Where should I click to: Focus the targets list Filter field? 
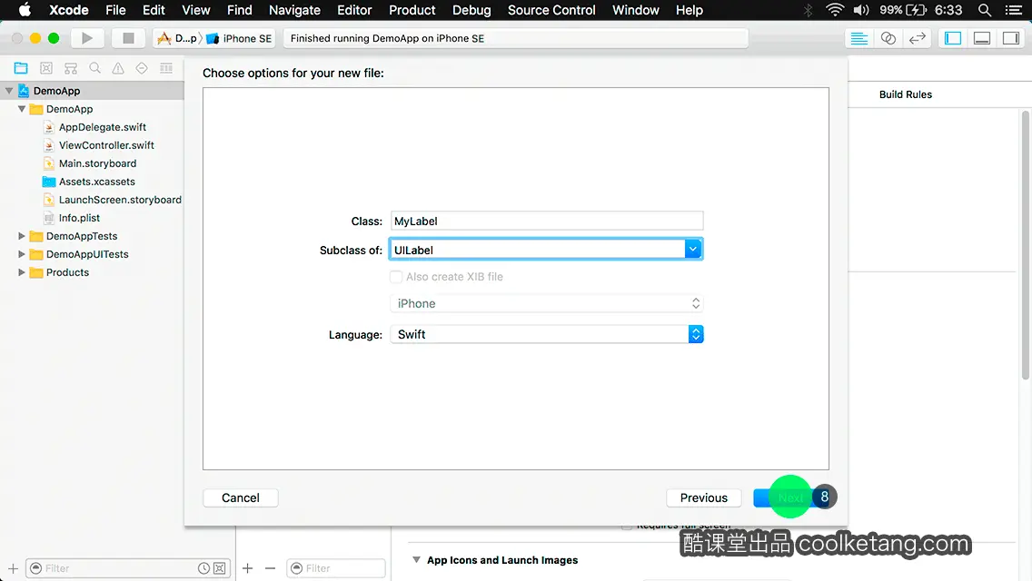click(335, 568)
